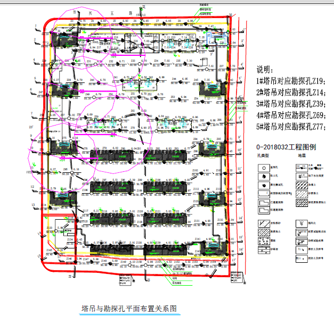The width and height of the screenshot is (334, 316).
Task: Click the '塔吊与勘探孔平面布置关系图' drawing title
Action: pos(129,309)
